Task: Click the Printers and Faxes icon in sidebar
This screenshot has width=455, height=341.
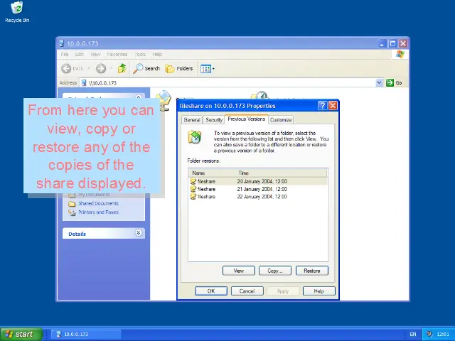Action: click(x=72, y=212)
